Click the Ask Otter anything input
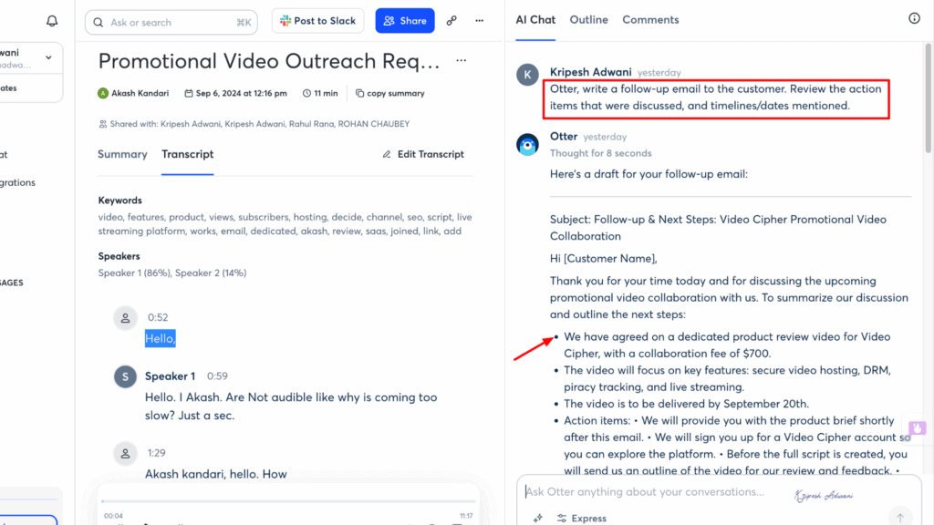Viewport: 934px width, 525px height. point(645,491)
